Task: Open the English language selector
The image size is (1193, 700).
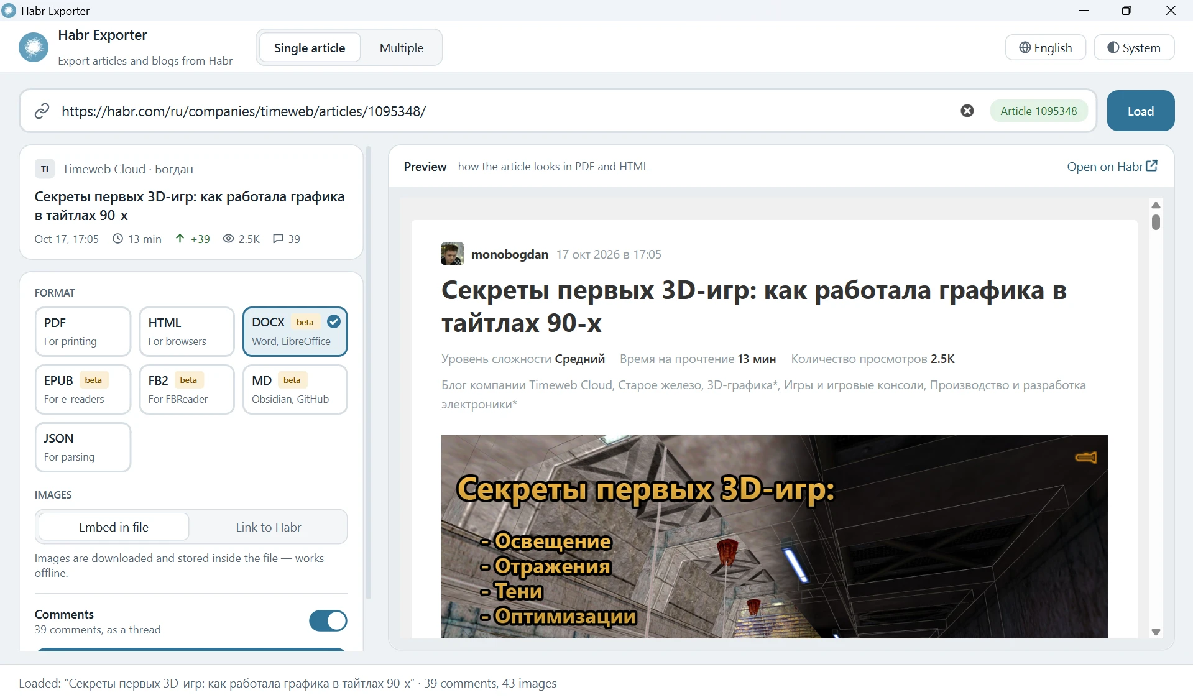Action: pyautogui.click(x=1046, y=48)
